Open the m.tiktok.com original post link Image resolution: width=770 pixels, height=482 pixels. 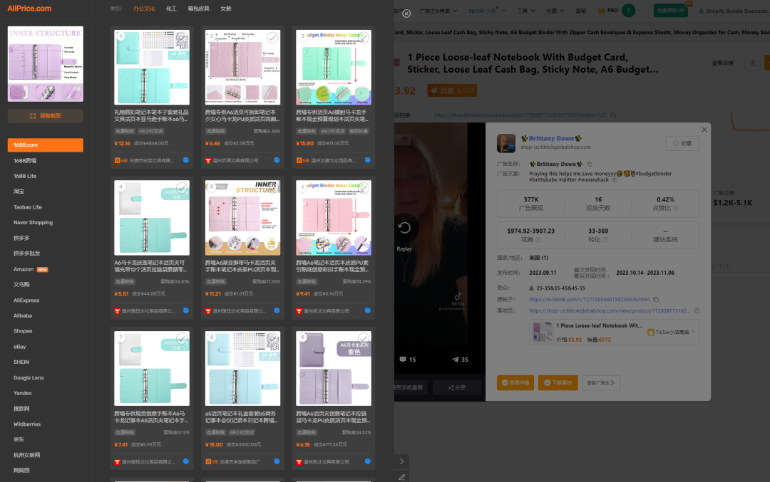click(590, 299)
